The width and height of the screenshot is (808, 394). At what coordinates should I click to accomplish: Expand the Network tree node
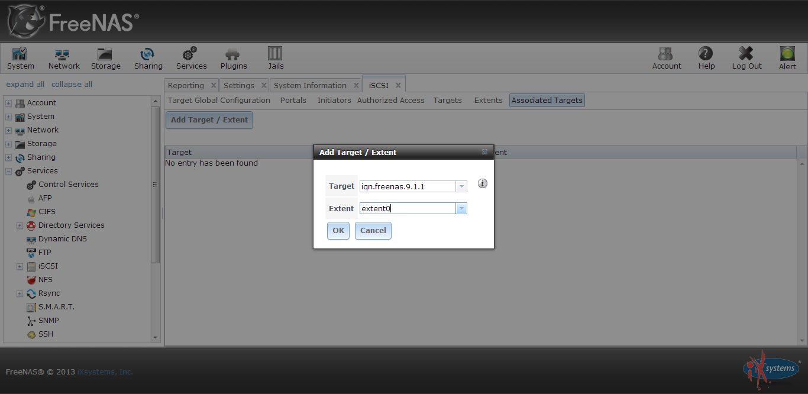[x=9, y=131]
